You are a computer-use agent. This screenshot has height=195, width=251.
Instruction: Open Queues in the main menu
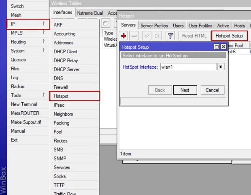28,60
